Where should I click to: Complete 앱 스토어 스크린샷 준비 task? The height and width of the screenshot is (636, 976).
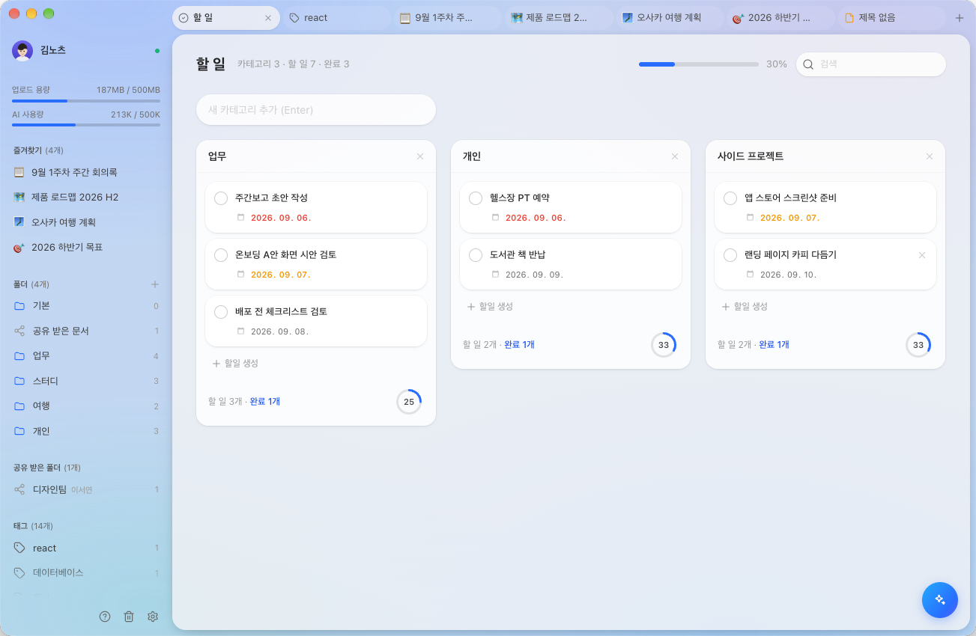click(x=730, y=198)
